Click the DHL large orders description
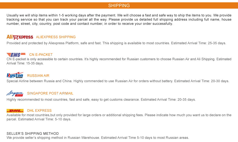The height and width of the screenshot is (142, 238). [119, 117]
